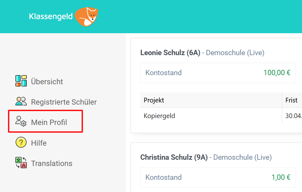Click Leonie Schulz (6A) heading
Image resolution: width=302 pixels, height=192 pixels.
(170, 53)
